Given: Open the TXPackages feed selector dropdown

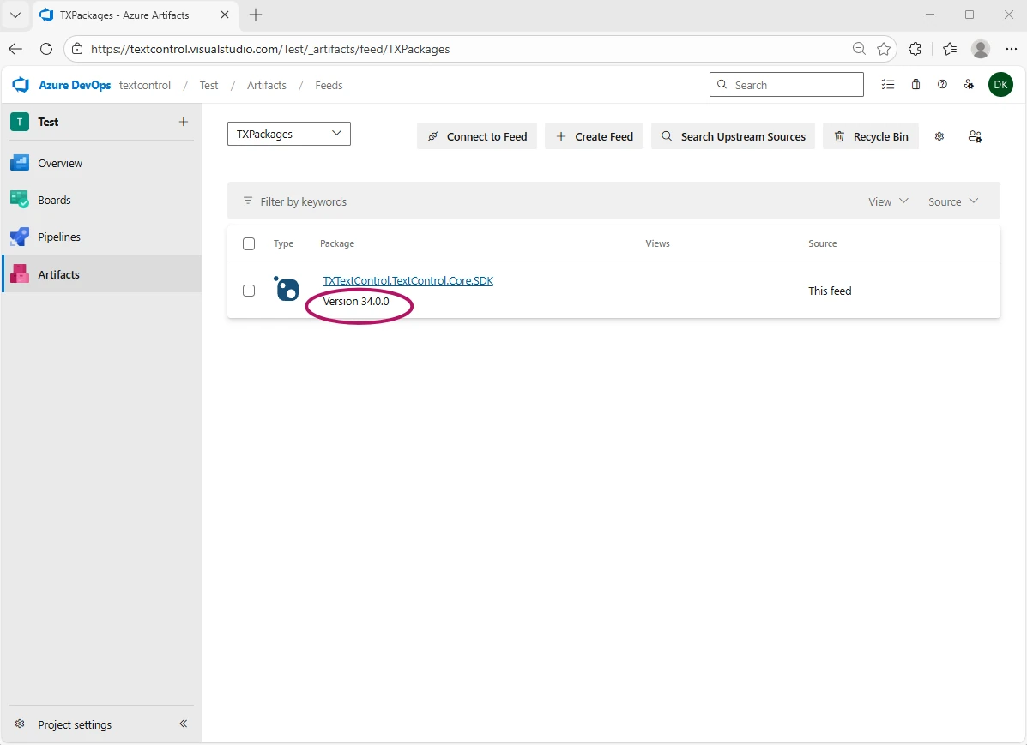Looking at the screenshot, I should [288, 134].
